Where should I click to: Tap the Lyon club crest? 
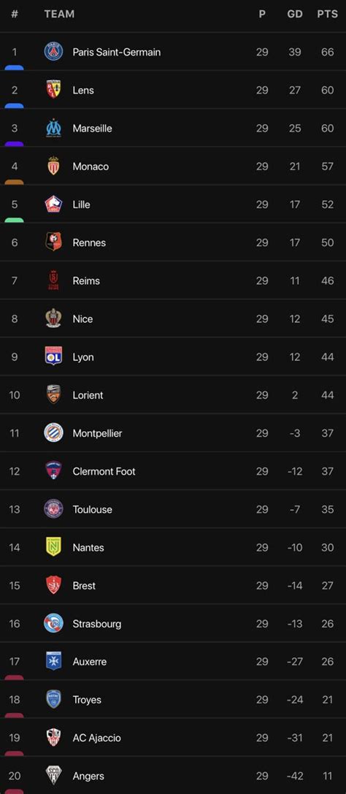[x=53, y=356]
